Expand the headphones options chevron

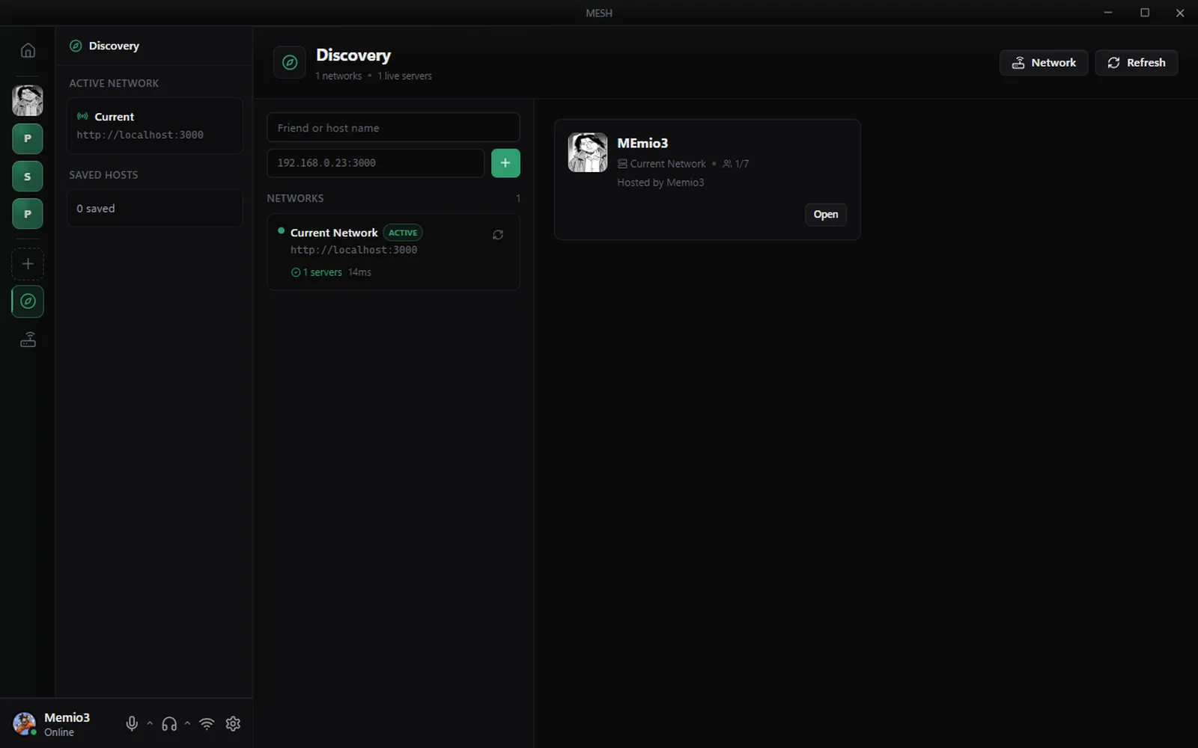(x=187, y=723)
